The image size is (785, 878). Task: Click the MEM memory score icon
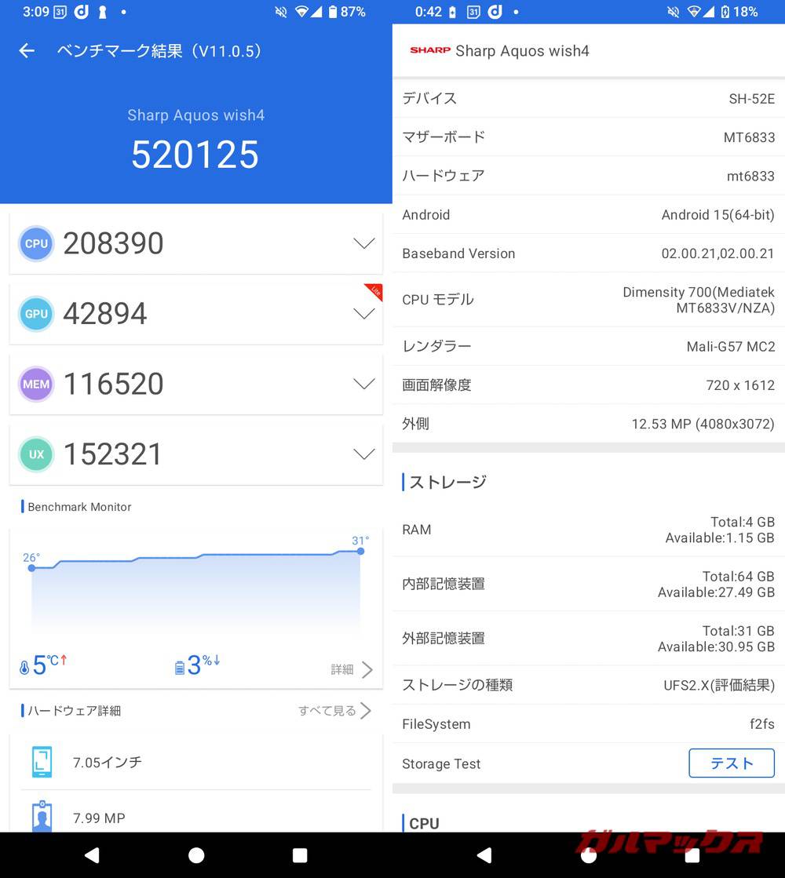[x=35, y=384]
